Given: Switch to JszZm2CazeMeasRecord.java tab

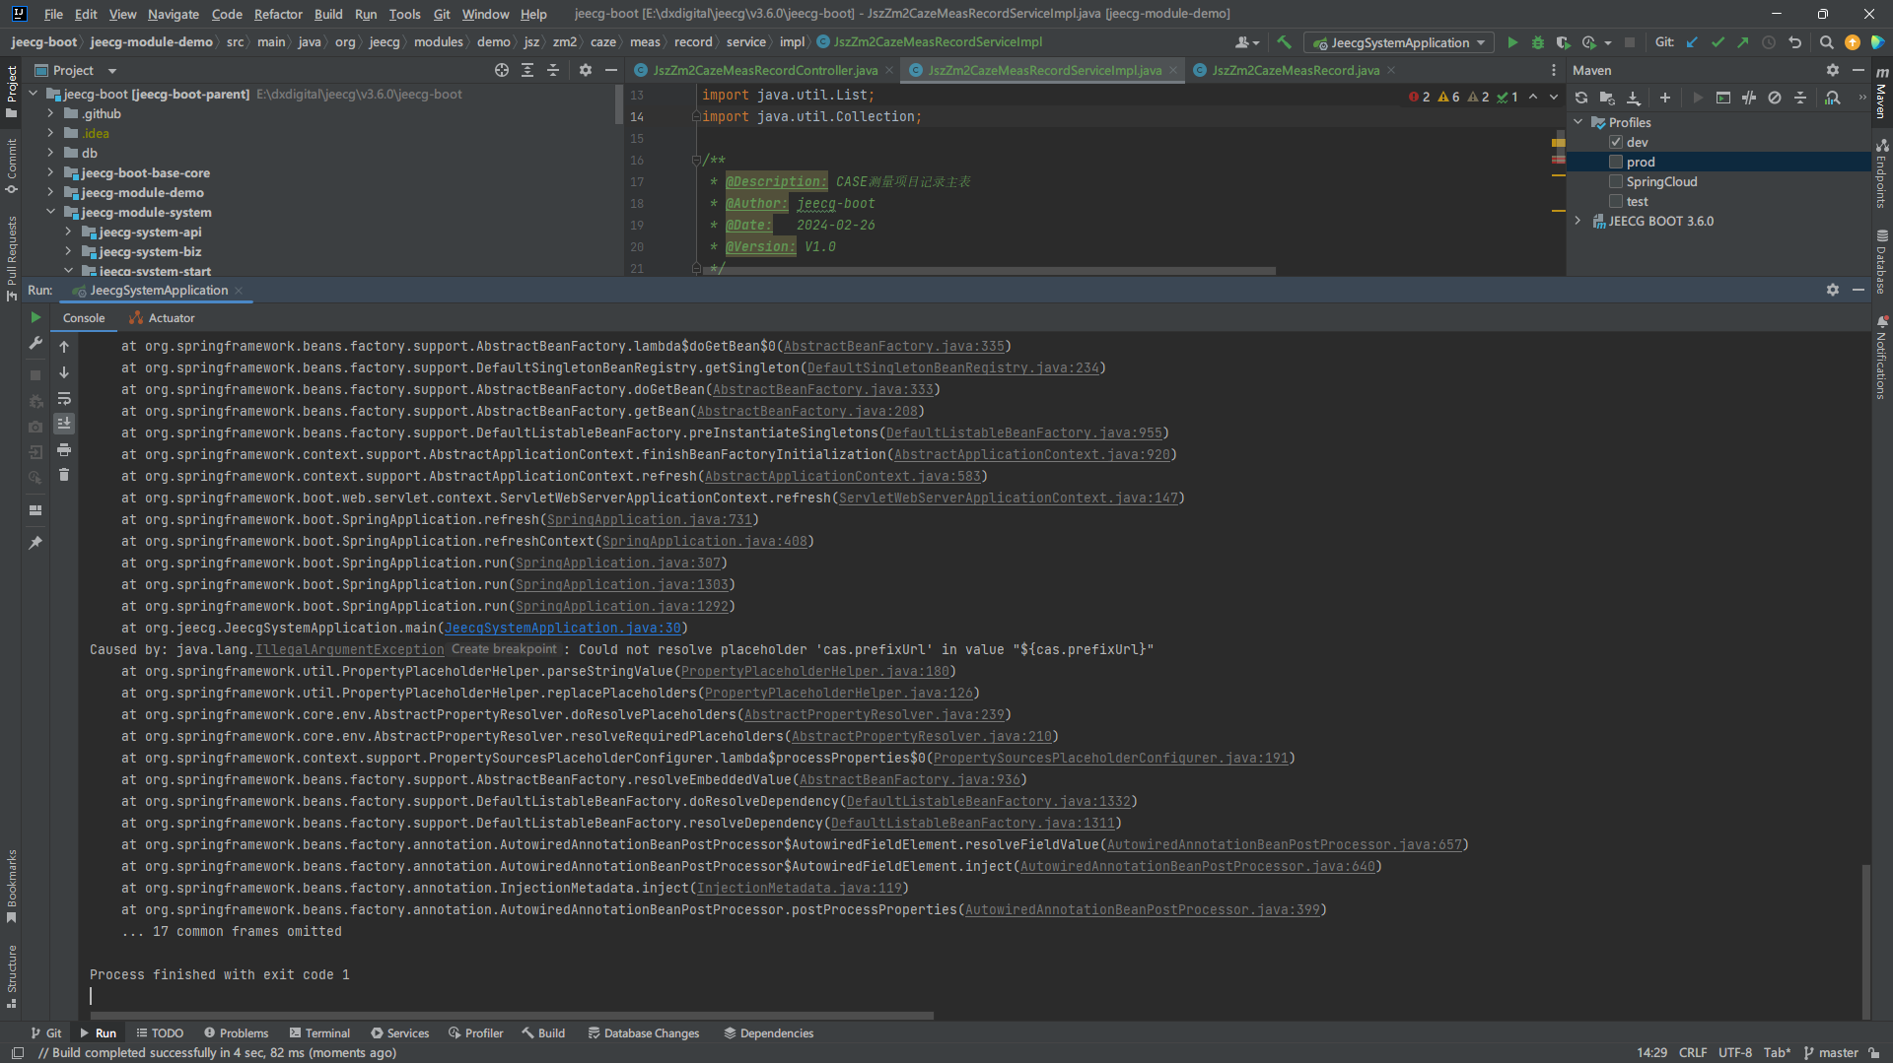Looking at the screenshot, I should pyautogui.click(x=1296, y=70).
